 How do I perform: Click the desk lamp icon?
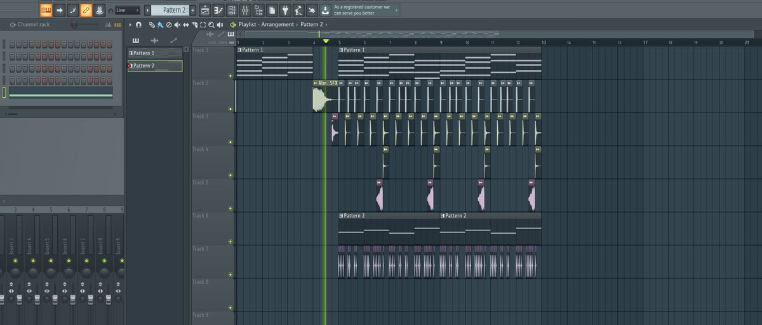(x=298, y=10)
